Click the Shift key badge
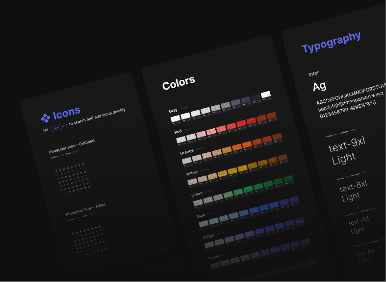Image resolution: width=386 pixels, height=282 pixels. [56, 128]
